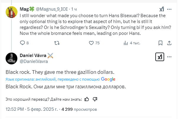Open Grok icon on Mag's tweet

[162, 9]
